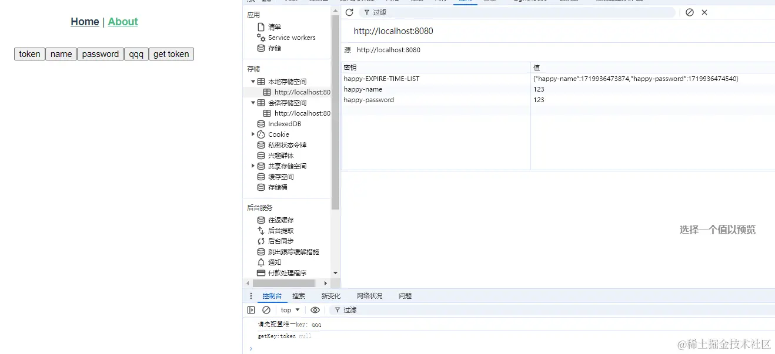Select localhost entry under 本地存储空间

(x=302, y=92)
